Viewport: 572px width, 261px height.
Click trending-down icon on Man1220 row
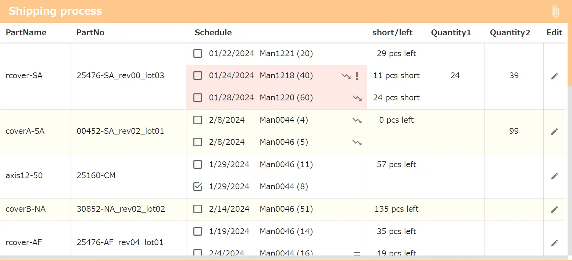(x=357, y=98)
